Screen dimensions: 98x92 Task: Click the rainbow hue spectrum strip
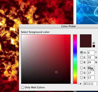click(75, 59)
